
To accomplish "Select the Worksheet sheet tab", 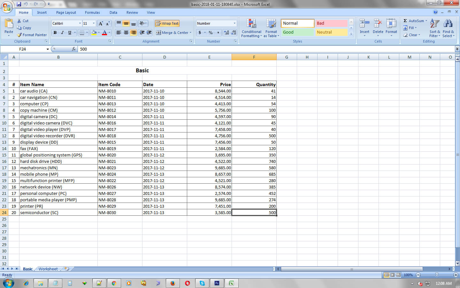I will (x=48, y=269).
